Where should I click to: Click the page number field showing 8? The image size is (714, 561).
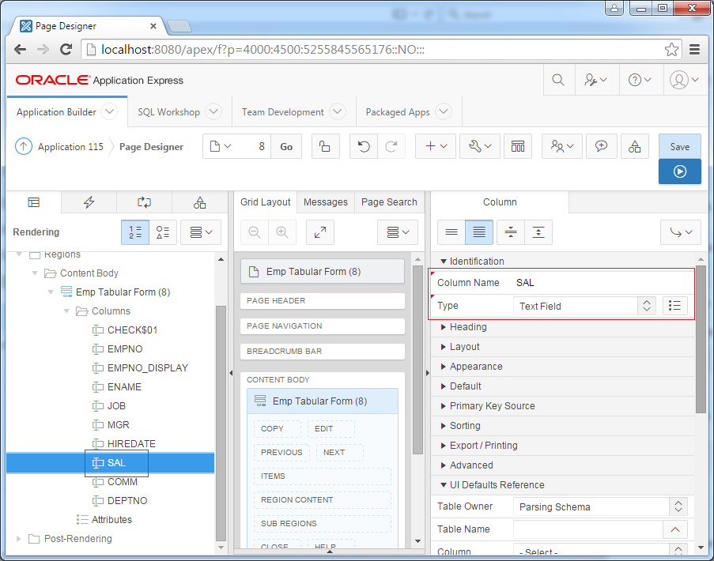tap(255, 146)
